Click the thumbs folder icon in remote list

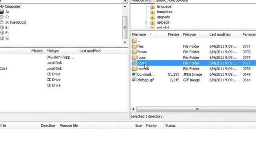pyautogui.click(x=134, y=69)
